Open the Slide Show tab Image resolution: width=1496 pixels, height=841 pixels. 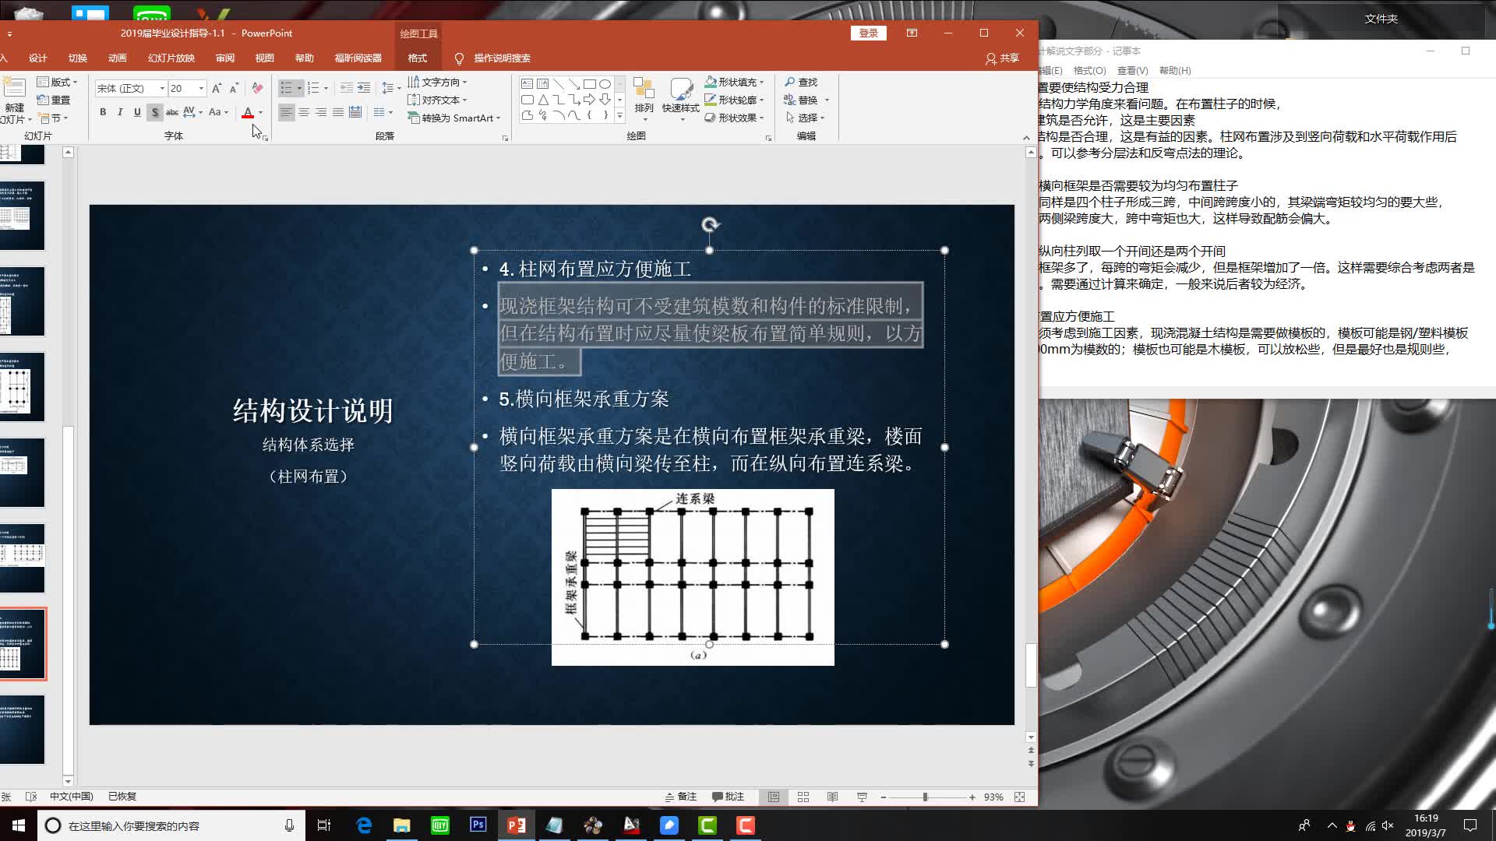tap(171, 58)
